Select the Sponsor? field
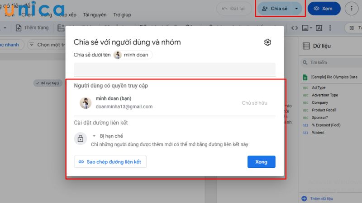This screenshot has width=362, height=203. tap(320, 118)
